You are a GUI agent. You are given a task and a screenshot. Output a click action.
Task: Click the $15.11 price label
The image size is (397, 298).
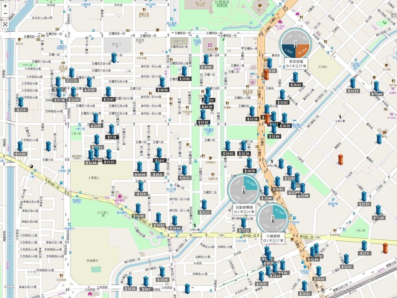pyautogui.click(x=109, y=162)
